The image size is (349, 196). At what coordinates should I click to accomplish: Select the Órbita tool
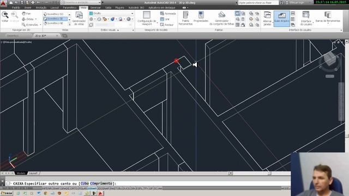coord(28,19)
